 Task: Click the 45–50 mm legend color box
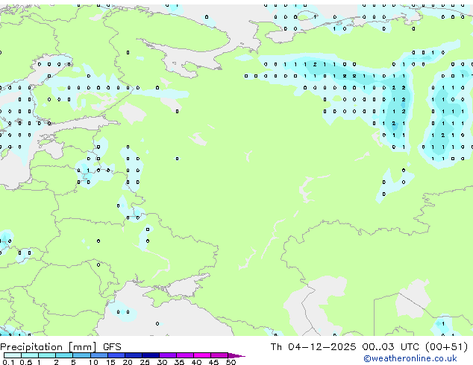tap(219, 355)
